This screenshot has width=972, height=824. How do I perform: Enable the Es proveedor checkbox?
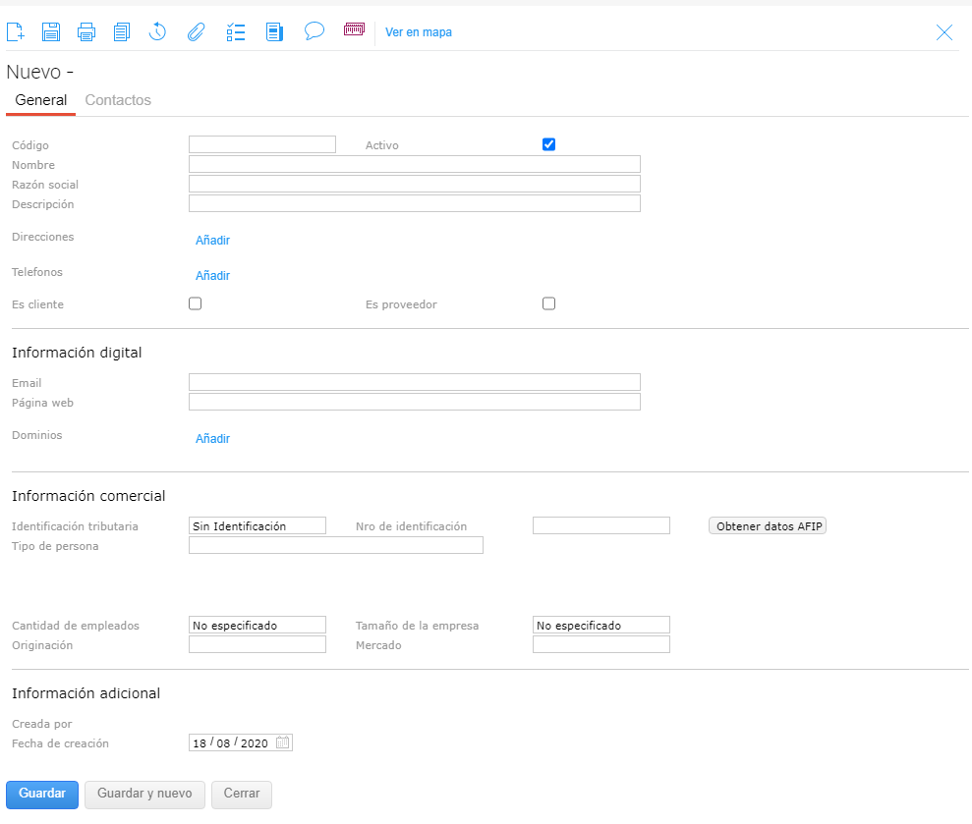548,303
